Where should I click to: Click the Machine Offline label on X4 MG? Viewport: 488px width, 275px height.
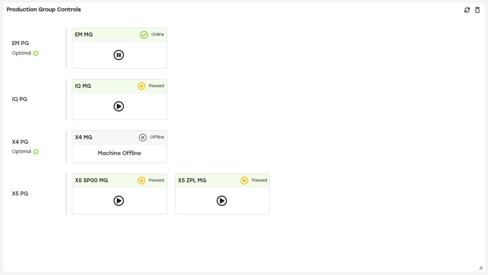tap(119, 153)
